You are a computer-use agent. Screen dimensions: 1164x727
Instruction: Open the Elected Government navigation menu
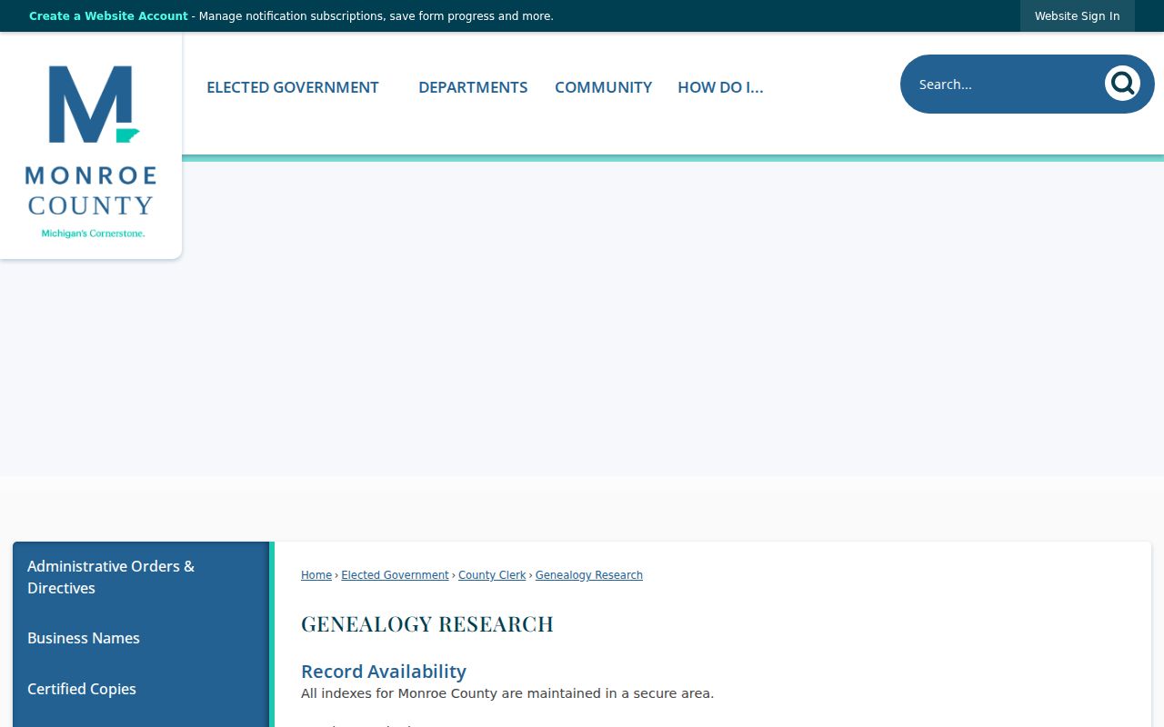[x=293, y=87]
